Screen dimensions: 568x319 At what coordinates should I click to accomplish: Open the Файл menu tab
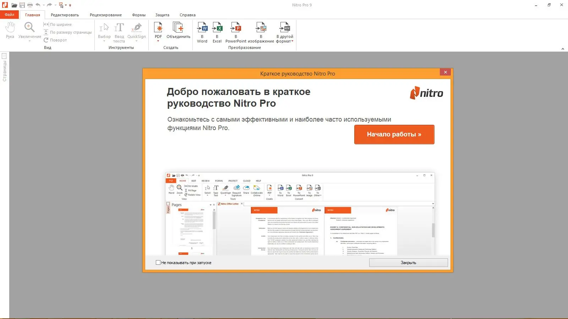10,15
